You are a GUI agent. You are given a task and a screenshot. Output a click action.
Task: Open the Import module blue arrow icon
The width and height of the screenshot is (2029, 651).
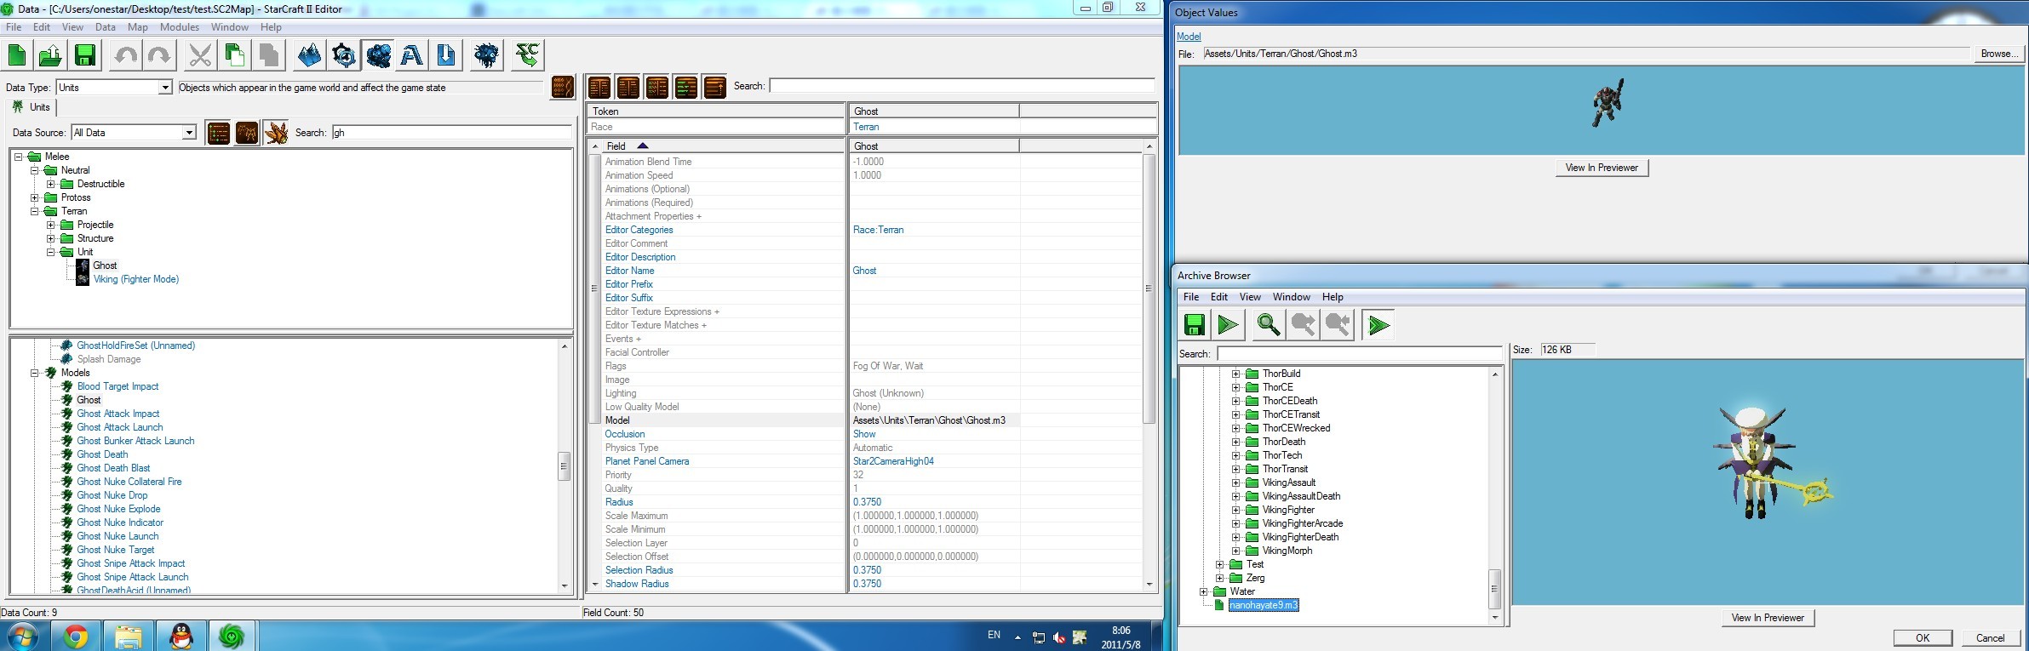tap(446, 55)
